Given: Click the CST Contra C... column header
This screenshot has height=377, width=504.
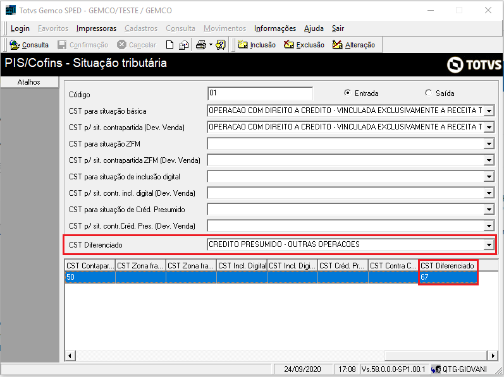Looking at the screenshot, I should click(393, 266).
